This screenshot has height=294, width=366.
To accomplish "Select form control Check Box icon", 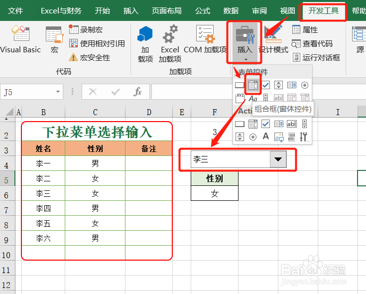I will click(265, 85).
